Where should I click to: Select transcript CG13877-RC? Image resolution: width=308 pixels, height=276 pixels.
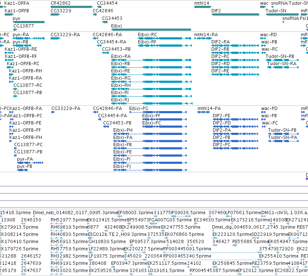28,85
